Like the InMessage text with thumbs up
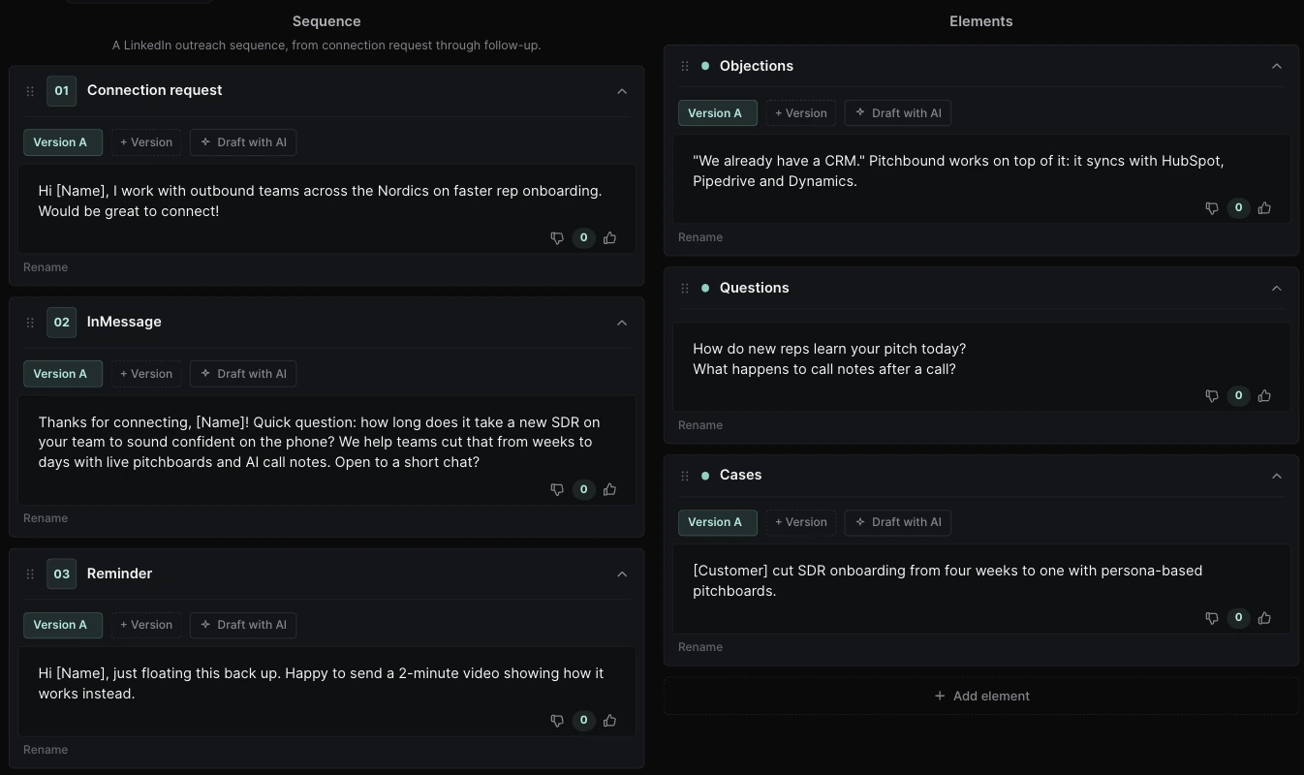Image resolution: width=1304 pixels, height=775 pixels. click(x=609, y=489)
